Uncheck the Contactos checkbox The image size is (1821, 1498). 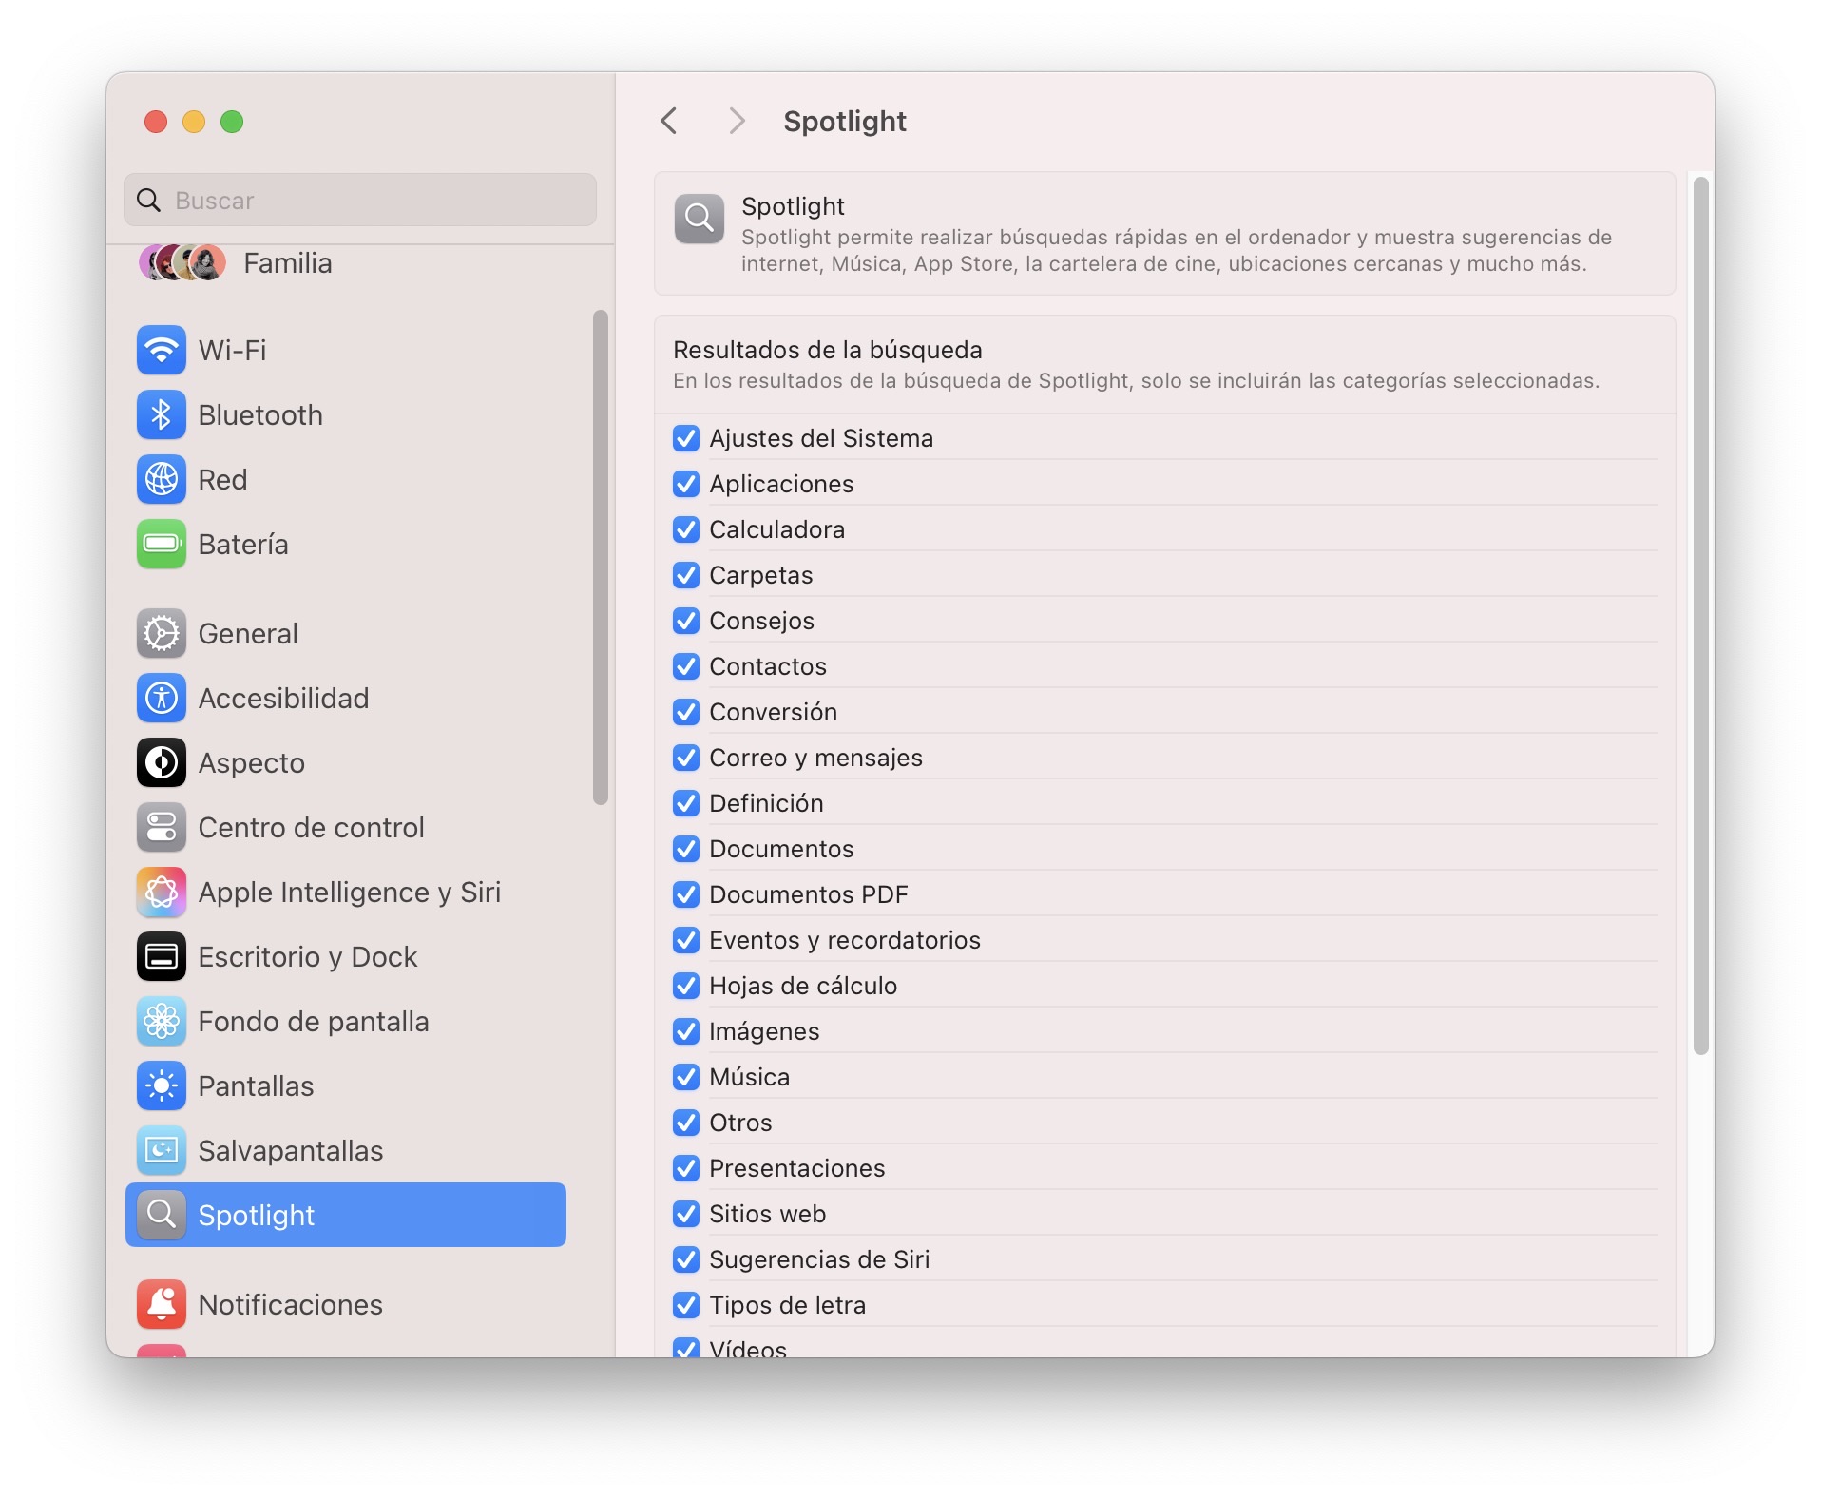(686, 666)
